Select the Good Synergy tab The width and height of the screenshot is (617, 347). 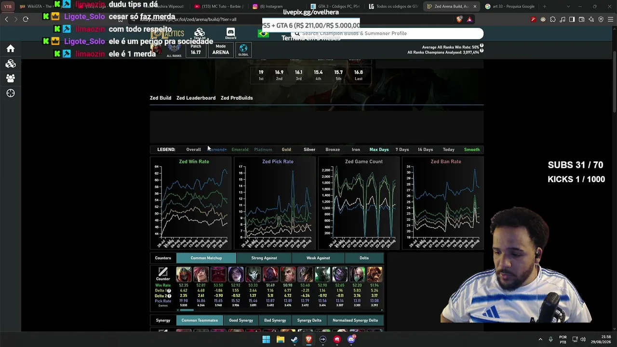[241, 320]
